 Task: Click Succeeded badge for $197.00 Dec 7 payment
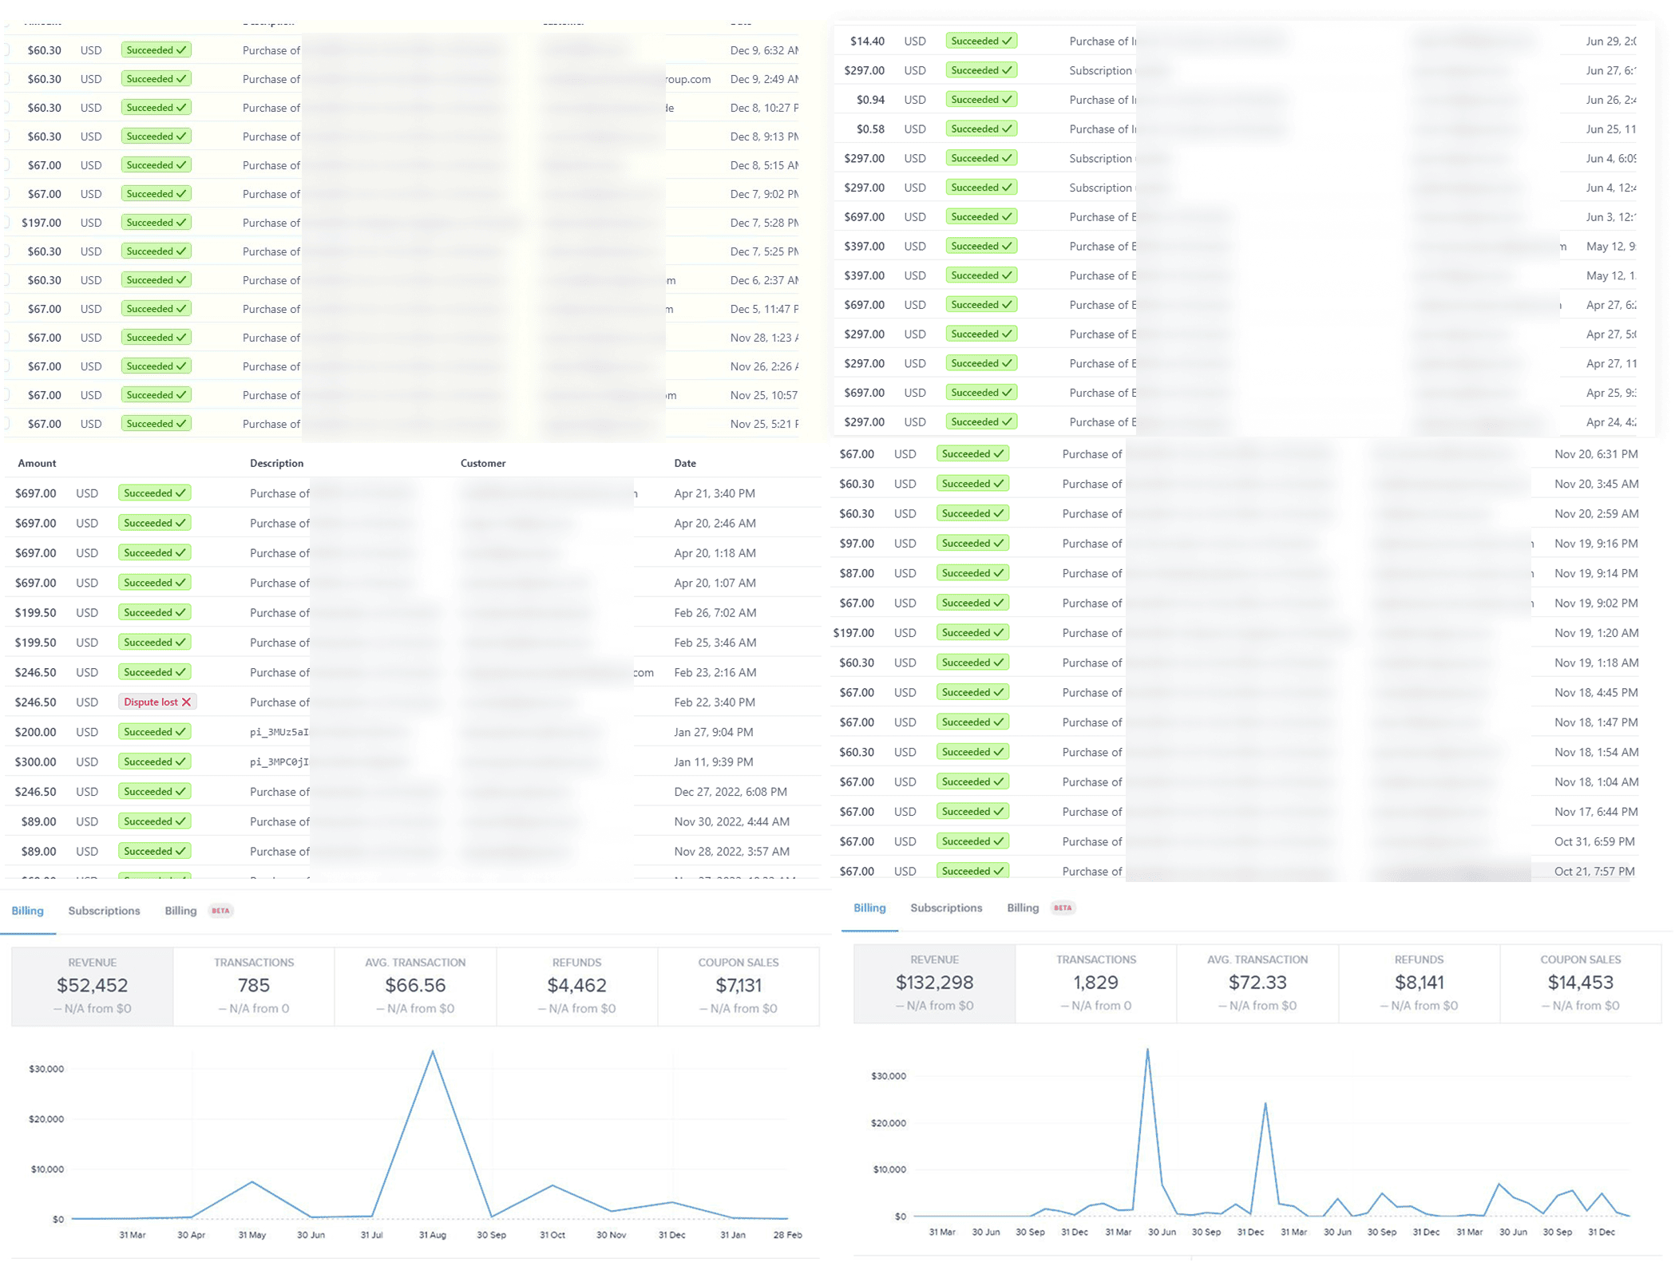click(x=156, y=223)
